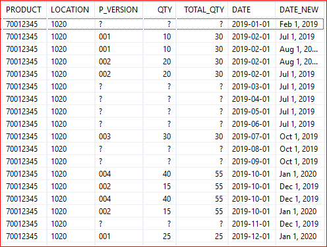Select the DATE_NEW column header
The width and height of the screenshot is (327, 247).
click(300, 10)
